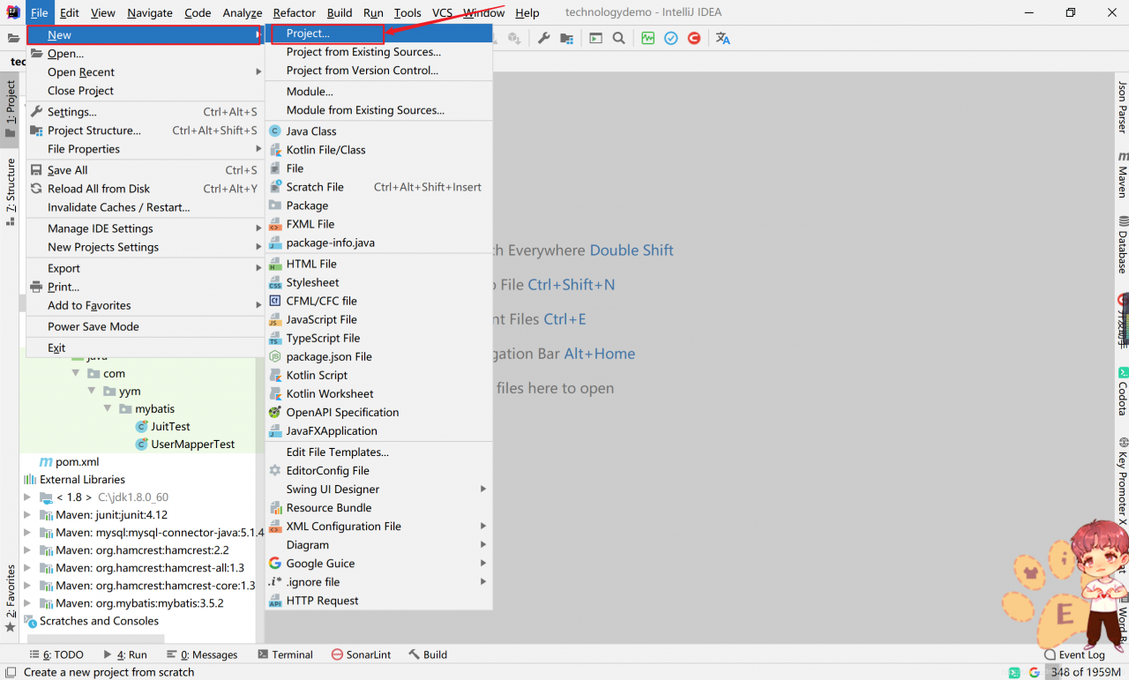Choose Invalidate Caches / Restart...
Image resolution: width=1129 pixels, height=680 pixels.
146,206
